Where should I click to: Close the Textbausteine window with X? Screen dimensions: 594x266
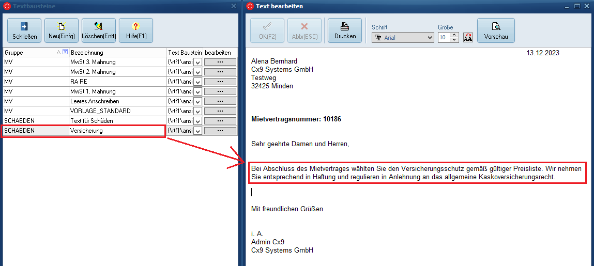coord(233,6)
